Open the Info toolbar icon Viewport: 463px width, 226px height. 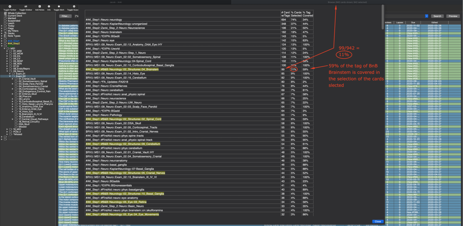tap(49, 6)
